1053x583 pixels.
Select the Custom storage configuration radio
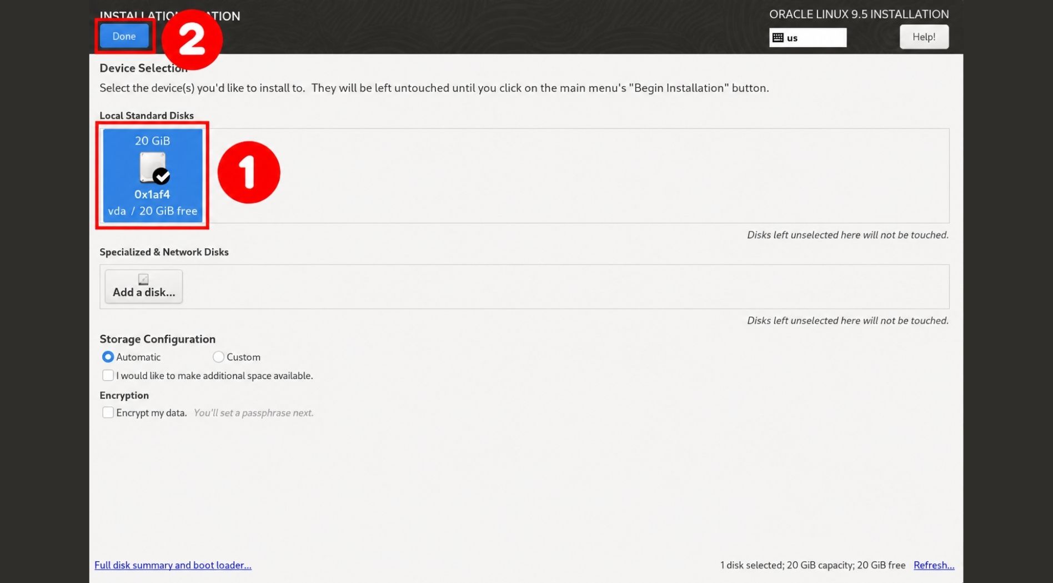(x=218, y=357)
